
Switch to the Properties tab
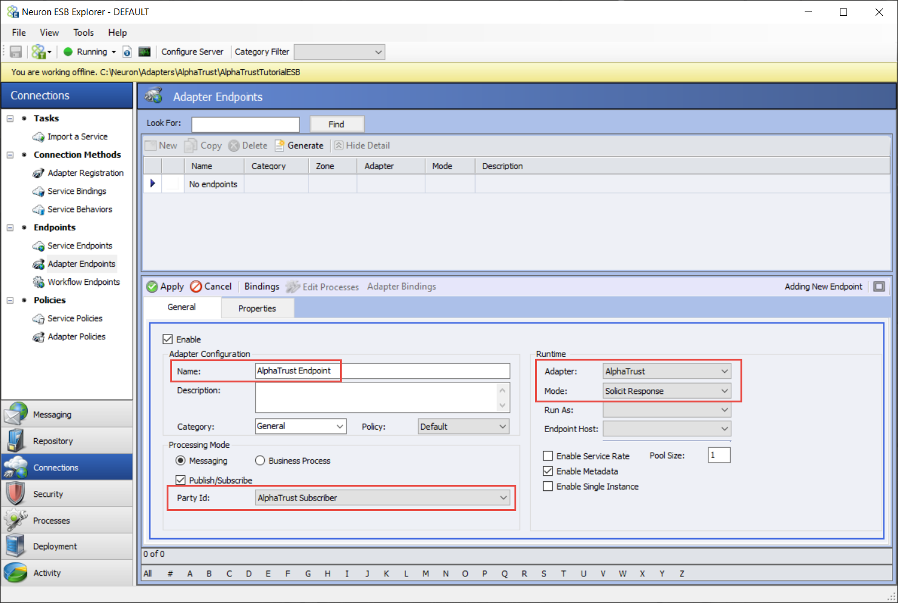coord(257,308)
